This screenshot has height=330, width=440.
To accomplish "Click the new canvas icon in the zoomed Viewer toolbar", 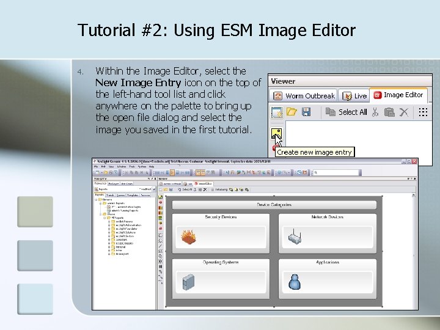I will click(x=277, y=112).
